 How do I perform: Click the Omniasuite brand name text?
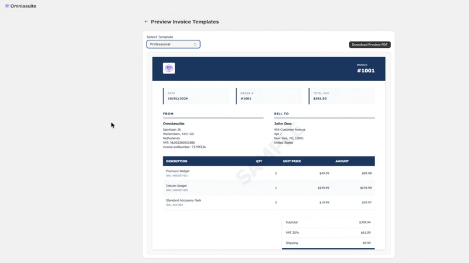[23, 6]
